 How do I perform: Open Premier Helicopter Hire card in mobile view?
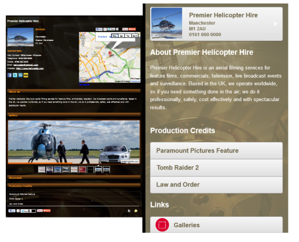[216, 24]
